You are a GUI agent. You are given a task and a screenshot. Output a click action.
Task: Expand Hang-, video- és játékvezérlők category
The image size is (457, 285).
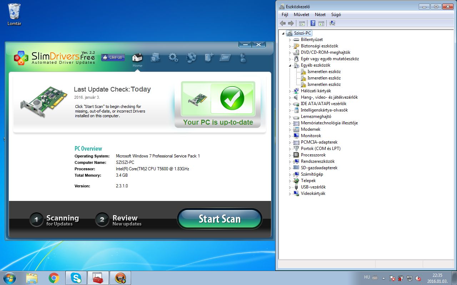(290, 98)
